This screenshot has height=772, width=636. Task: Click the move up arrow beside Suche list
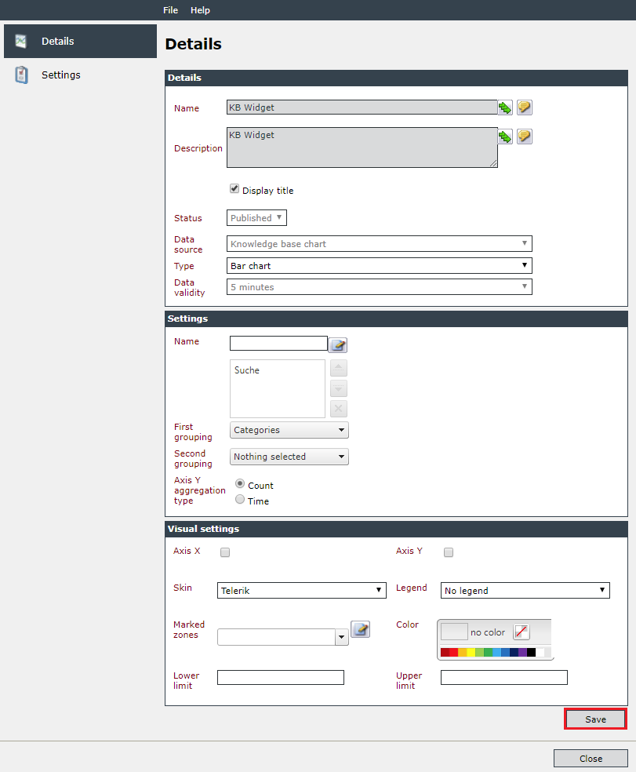coord(339,368)
